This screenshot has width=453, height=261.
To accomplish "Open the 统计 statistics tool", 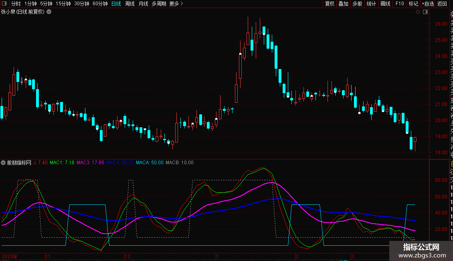I will (x=371, y=4).
